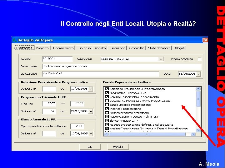Click the phases list scroll up arrow
Screen dimensions: 225x168
198,89
